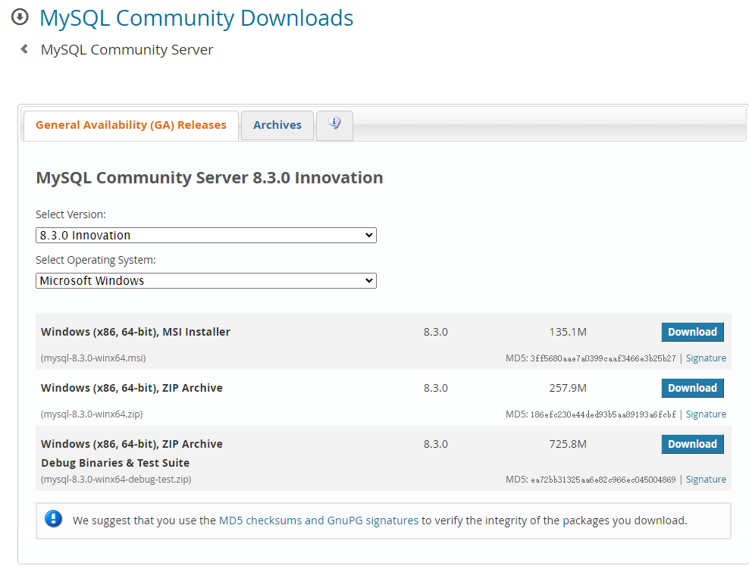Open Signature link for mysql-8.3.0-winx64.zip
749x569 pixels.
tap(706, 414)
